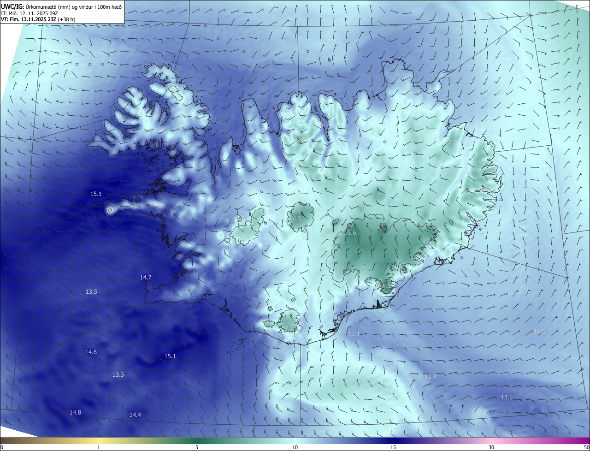The width and height of the screenshot is (590, 451).
Task: Click the title text "Úrkomumætti (mm) og vindur í 100m hæð"
Action: (74, 6)
